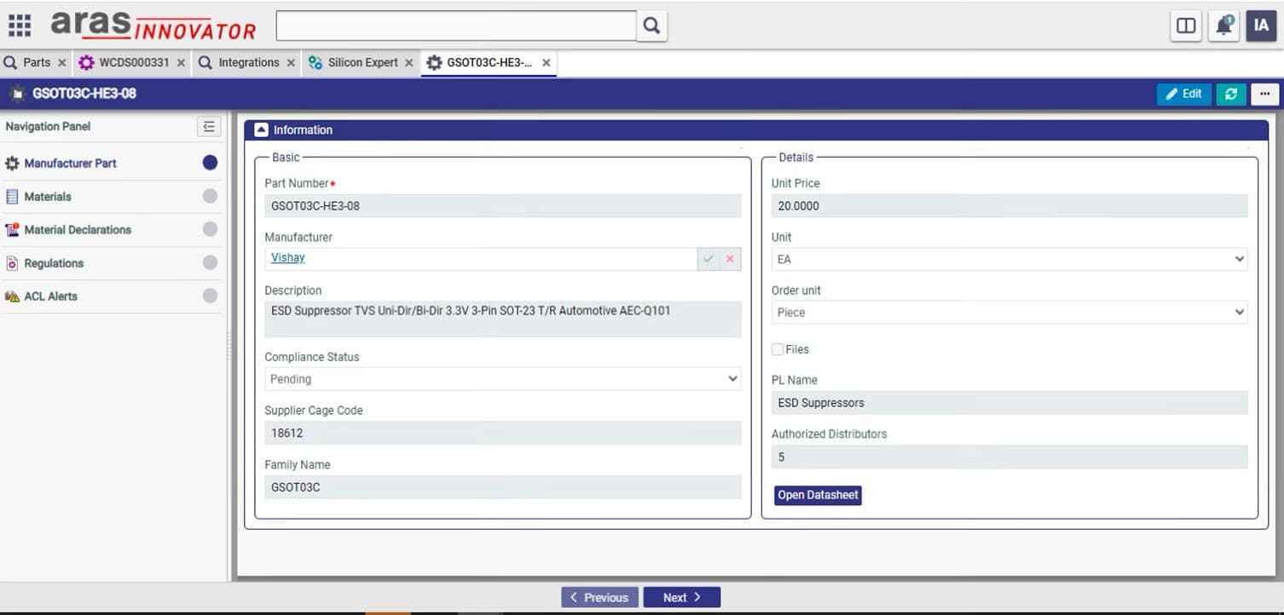The width and height of the screenshot is (1284, 615).
Task: Click the refresh item button
Action: (1230, 94)
